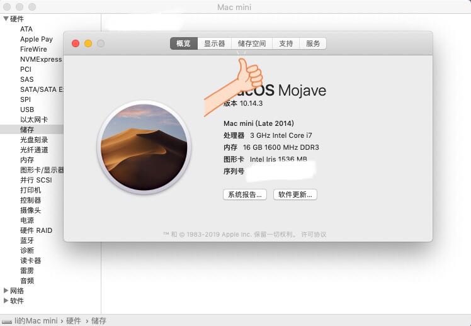Screen dimensions: 471x326
Task: Open the 许可协议 link
Action: 314,235
